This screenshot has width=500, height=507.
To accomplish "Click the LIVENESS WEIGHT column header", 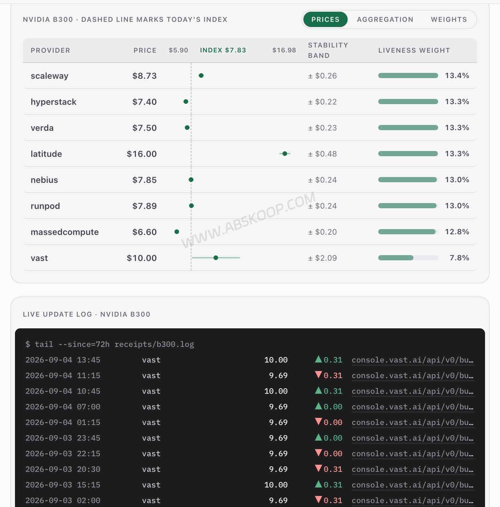I will 414,50.
